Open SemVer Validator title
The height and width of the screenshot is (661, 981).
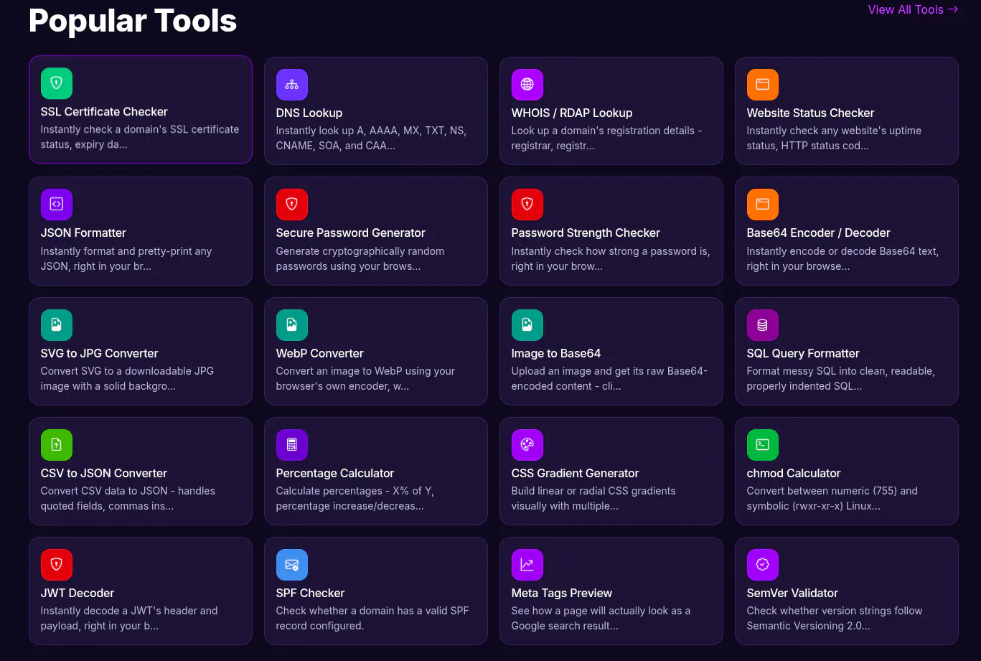point(792,593)
